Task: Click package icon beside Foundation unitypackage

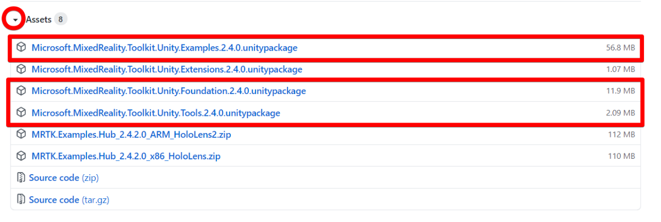Action: tap(21, 91)
